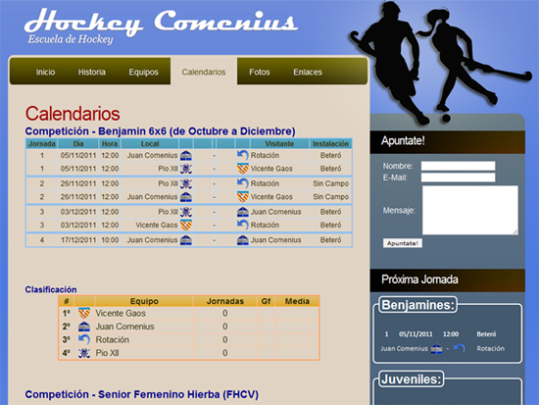Click Vicente Gaos shield in Clasificación table

pyautogui.click(x=84, y=313)
